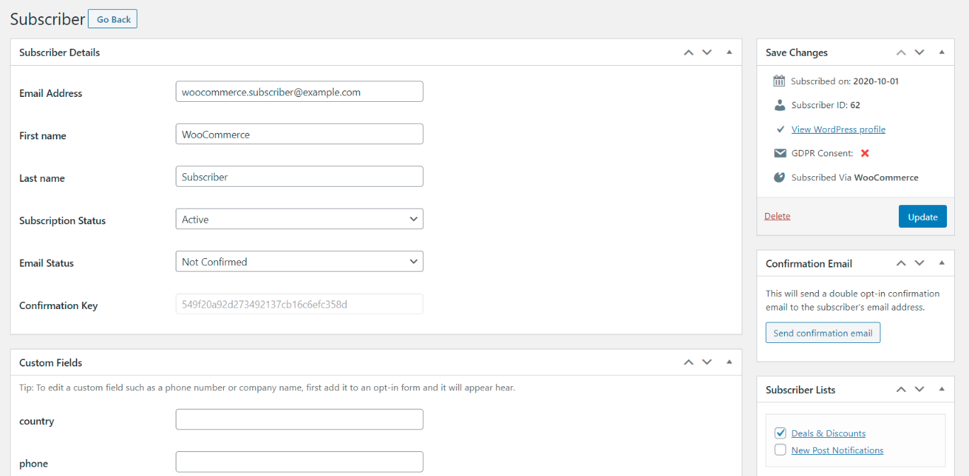Click the envelope icon beside GDPR Consent
The image size is (969, 476).
coord(780,153)
